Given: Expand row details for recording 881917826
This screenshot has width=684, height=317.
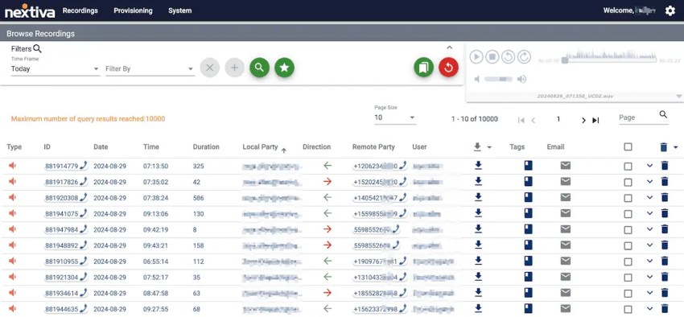Looking at the screenshot, I should click(649, 181).
